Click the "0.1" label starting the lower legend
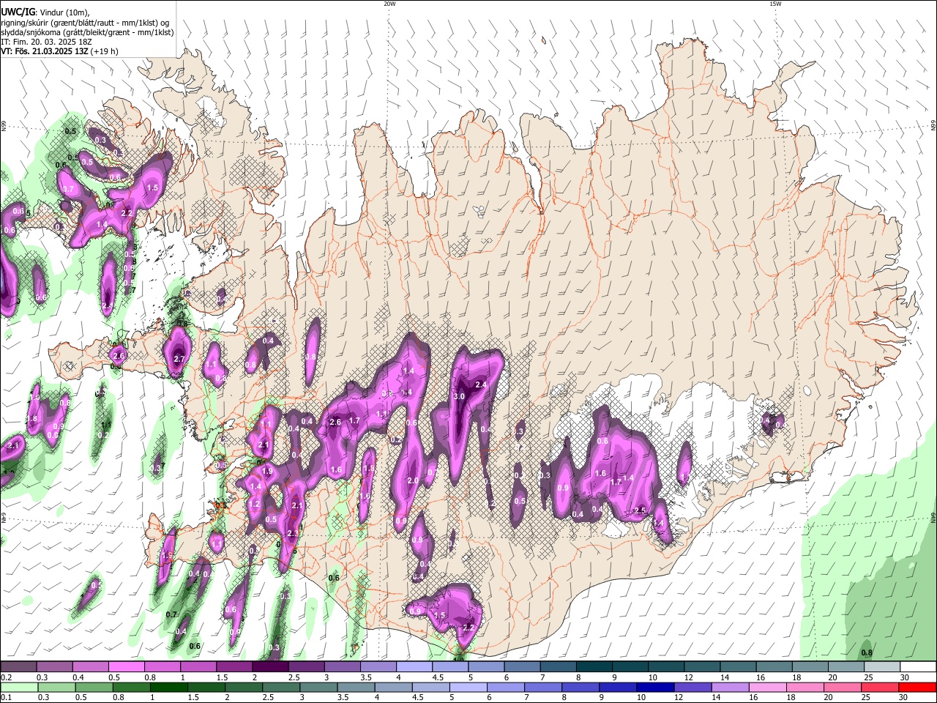The height and width of the screenshot is (703, 937). [x=6, y=697]
